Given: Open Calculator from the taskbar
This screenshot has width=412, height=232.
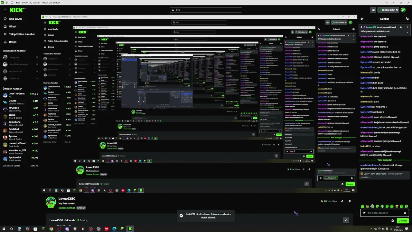Looking at the screenshot, I should [x=20, y=229].
